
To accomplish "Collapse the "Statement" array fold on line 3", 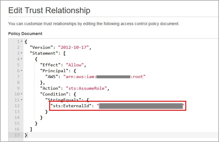I will [x=21, y=53].
